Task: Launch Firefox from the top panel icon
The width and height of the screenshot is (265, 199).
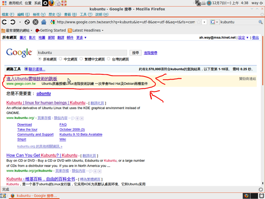Action: (51, 3)
